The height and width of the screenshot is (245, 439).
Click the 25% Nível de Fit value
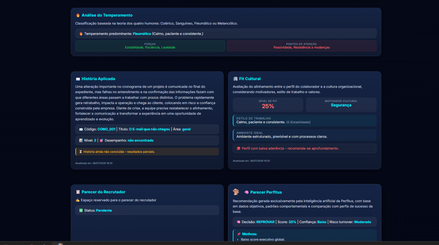pyautogui.click(x=268, y=106)
